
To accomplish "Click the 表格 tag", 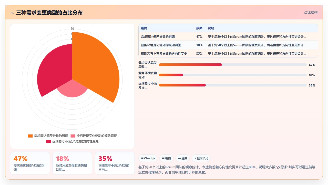I will (x=166, y=158).
